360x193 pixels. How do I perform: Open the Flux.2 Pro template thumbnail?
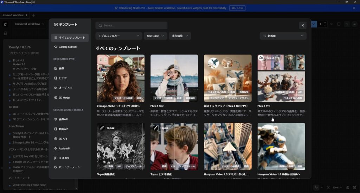click(281, 78)
